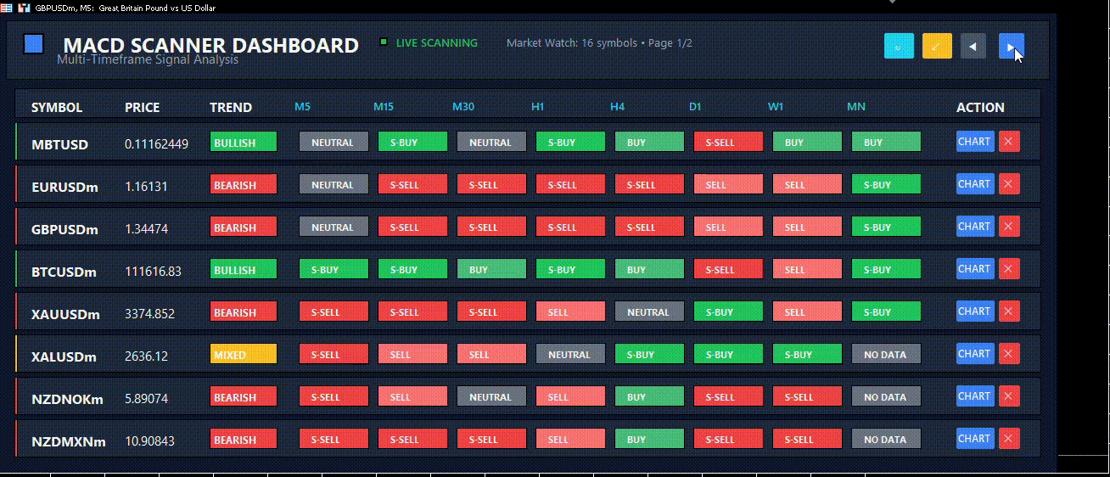1110x477 pixels.
Task: Open the chart for GBPUSDm
Action: 975,227
